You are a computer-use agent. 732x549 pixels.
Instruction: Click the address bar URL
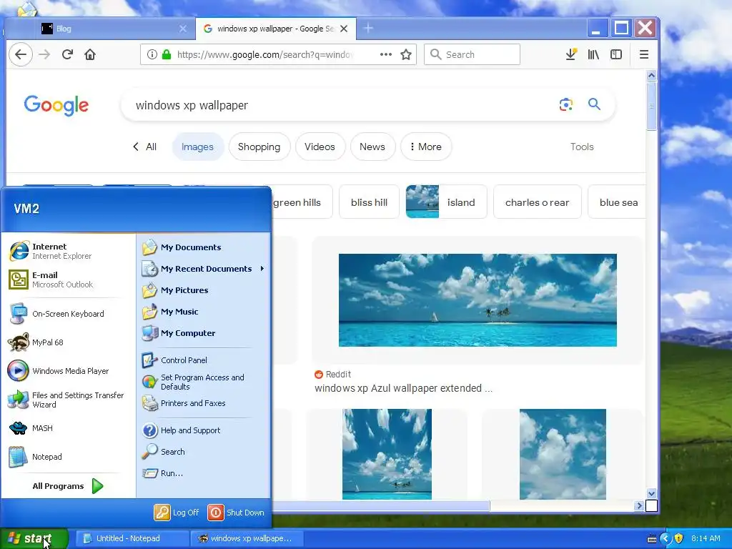coord(264,54)
